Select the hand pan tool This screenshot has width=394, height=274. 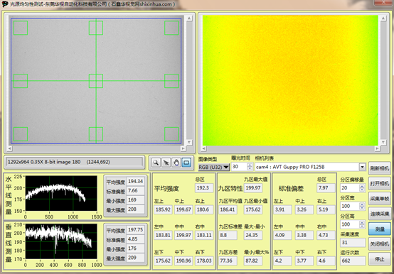[x=176, y=163]
